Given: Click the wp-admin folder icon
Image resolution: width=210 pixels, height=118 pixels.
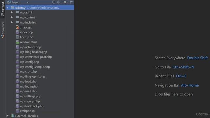Looking at the screenshot, I should [x=17, y=12].
